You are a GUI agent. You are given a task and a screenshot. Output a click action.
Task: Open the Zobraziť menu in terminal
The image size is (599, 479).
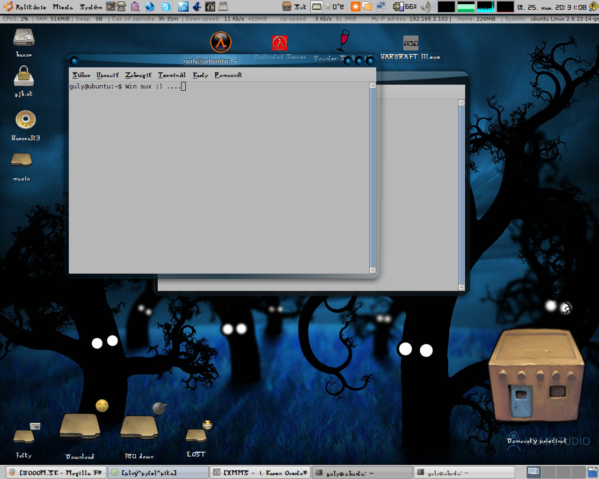[139, 75]
